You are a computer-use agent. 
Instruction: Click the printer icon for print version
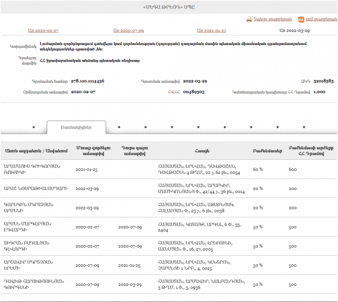point(249,19)
